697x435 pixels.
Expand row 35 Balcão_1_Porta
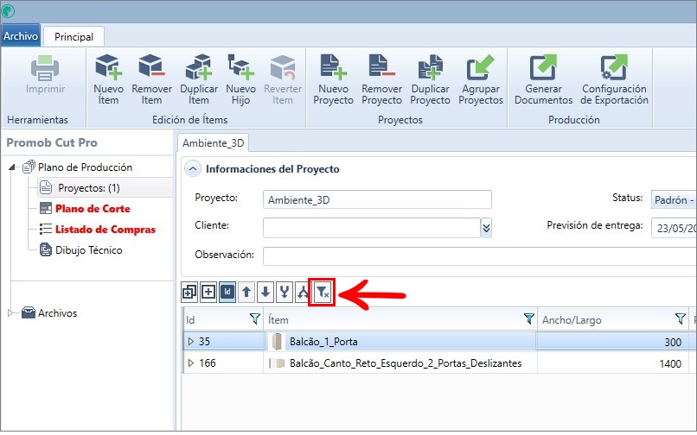tap(191, 341)
